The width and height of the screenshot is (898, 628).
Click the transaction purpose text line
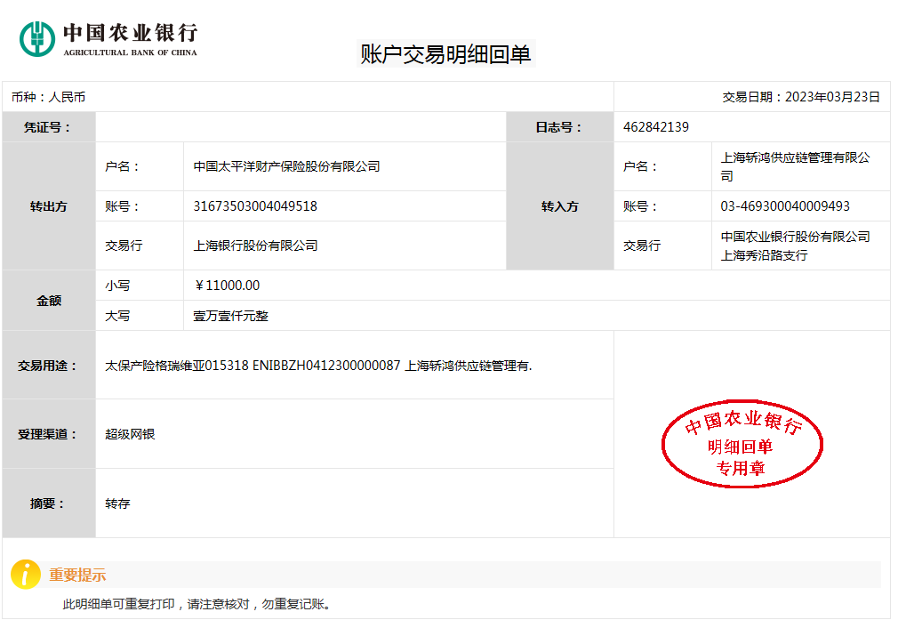click(x=318, y=366)
